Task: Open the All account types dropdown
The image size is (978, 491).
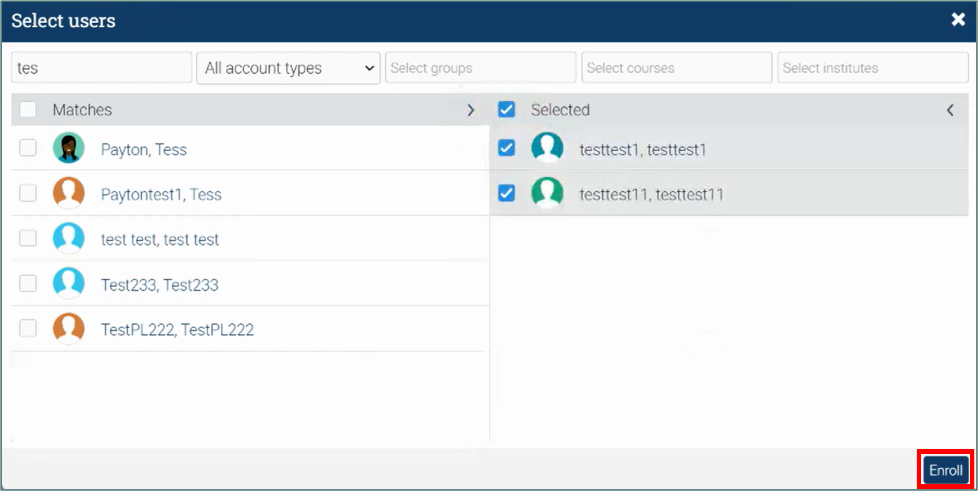Action: (288, 68)
